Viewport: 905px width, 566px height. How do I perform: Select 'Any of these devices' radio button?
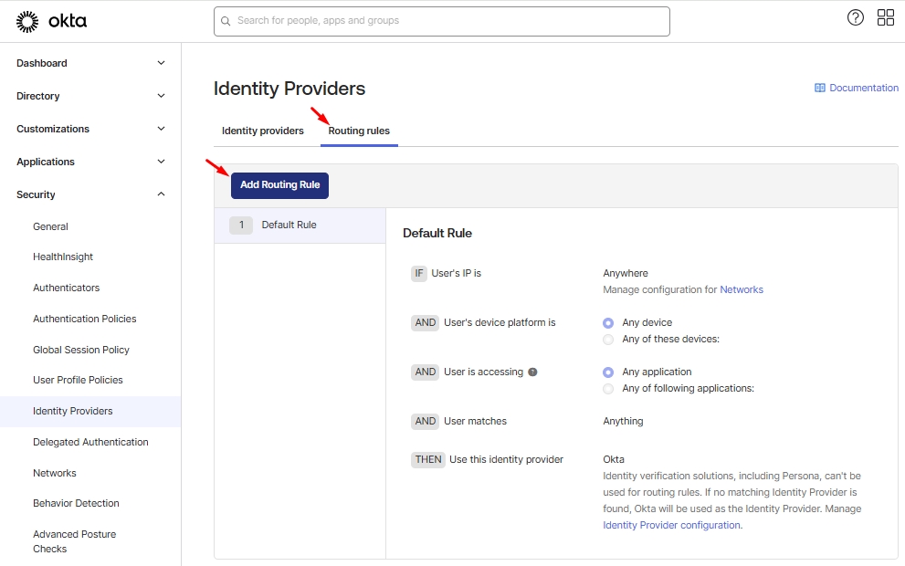tap(608, 340)
